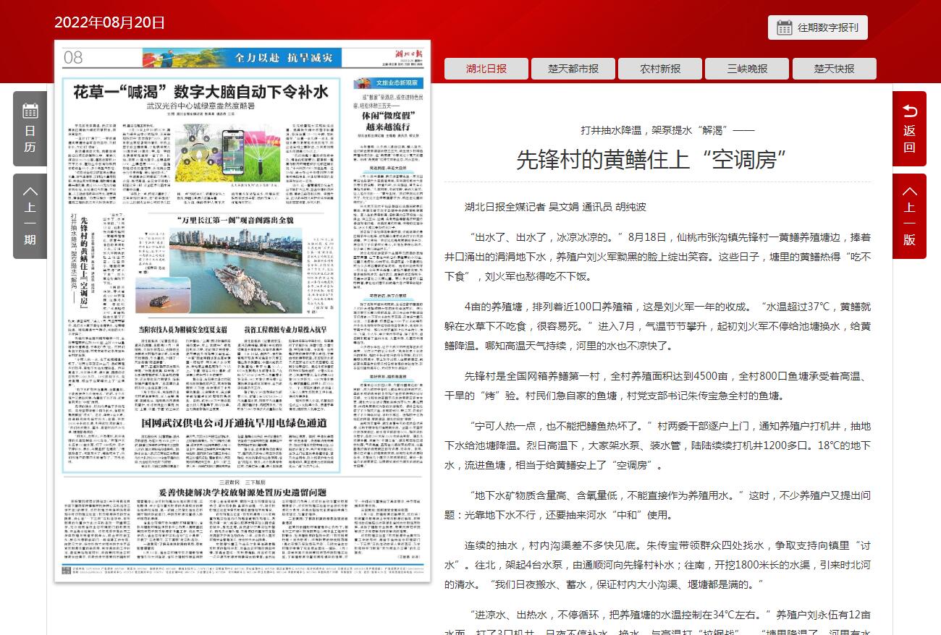Select the 楚天快报 tab
The image size is (941, 635).
834,69
